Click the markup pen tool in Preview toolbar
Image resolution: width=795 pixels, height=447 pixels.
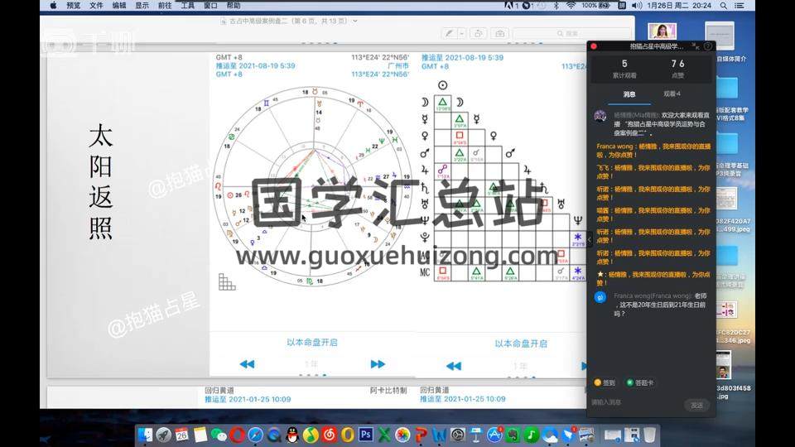449,33
